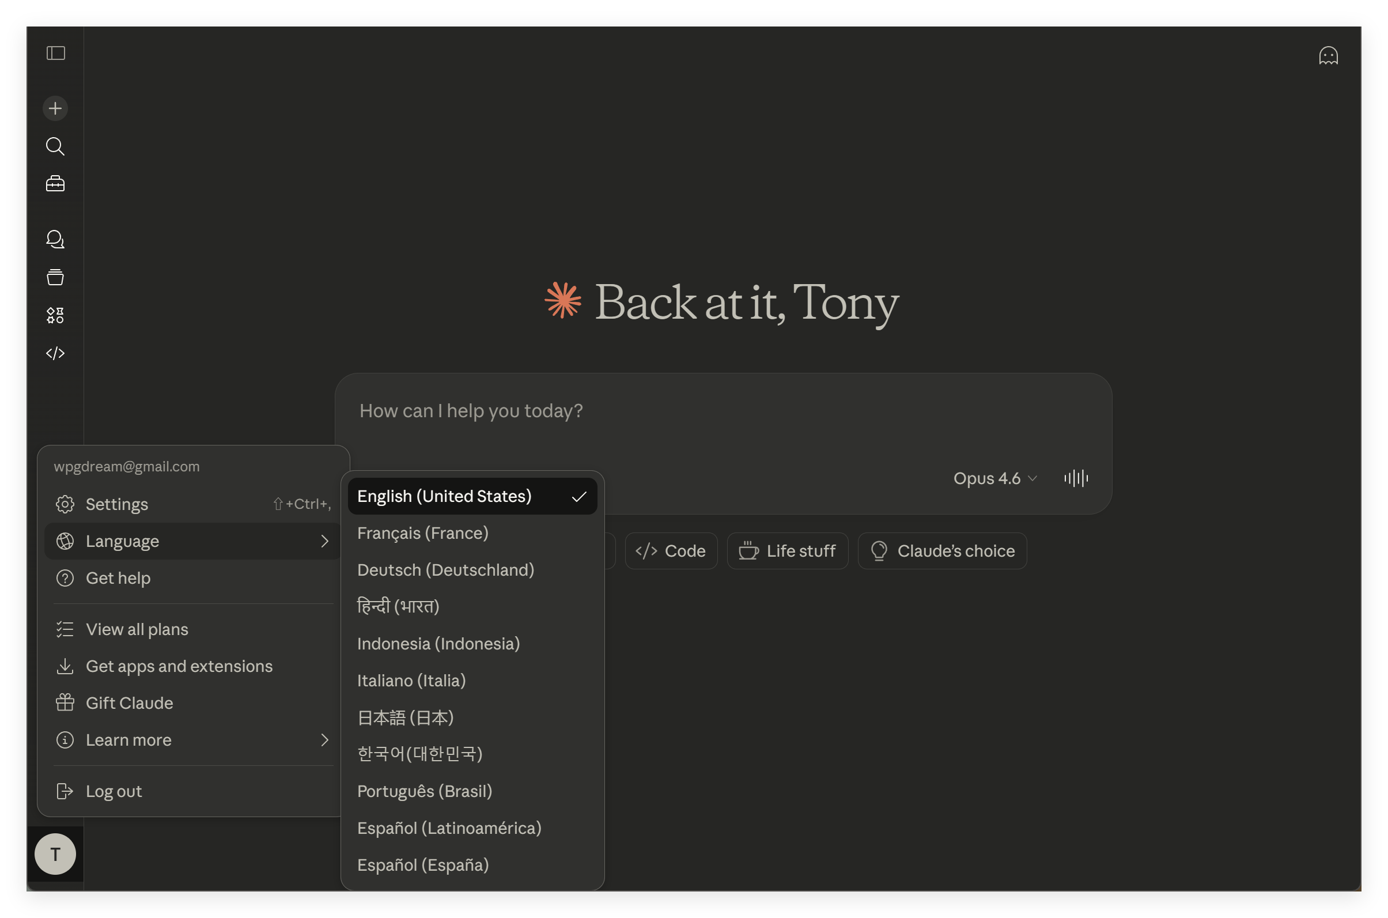The image size is (1388, 918).
Task: Enable incognito ghost chat icon
Action: tap(1328, 56)
